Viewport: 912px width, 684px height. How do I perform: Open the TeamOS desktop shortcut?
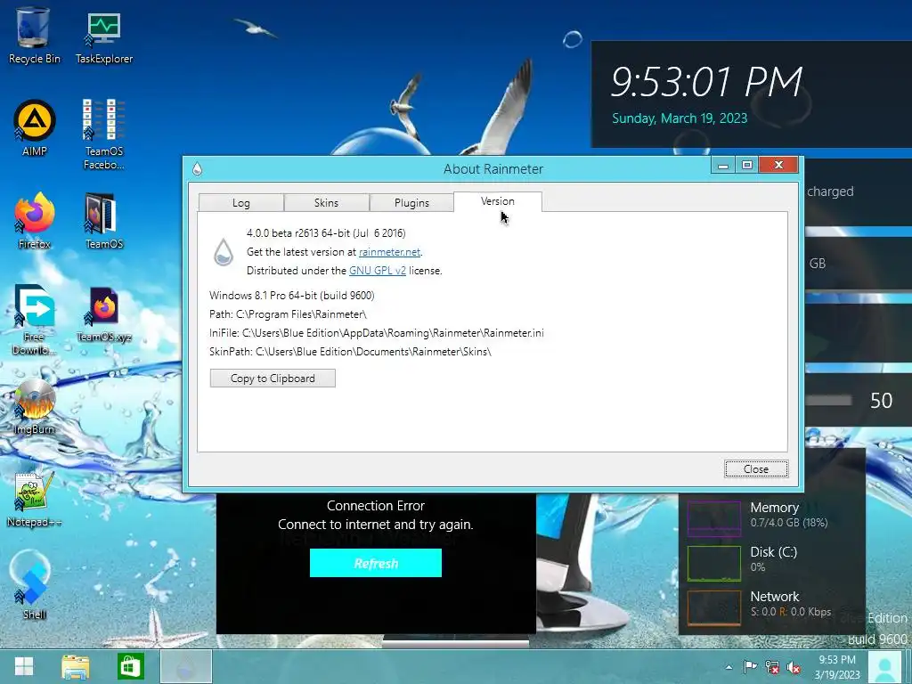(x=103, y=221)
